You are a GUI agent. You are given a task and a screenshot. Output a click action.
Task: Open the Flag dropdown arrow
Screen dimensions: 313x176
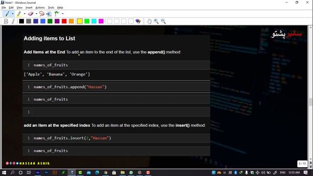(x=63, y=14)
